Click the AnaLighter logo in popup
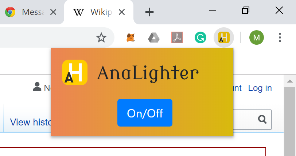 (75, 72)
